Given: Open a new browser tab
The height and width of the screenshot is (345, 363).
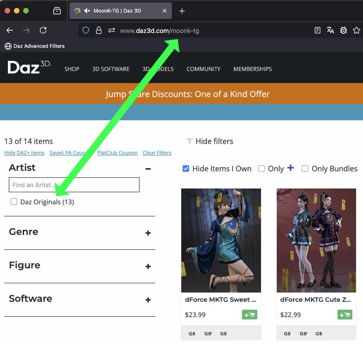Looking at the screenshot, I should tap(182, 11).
